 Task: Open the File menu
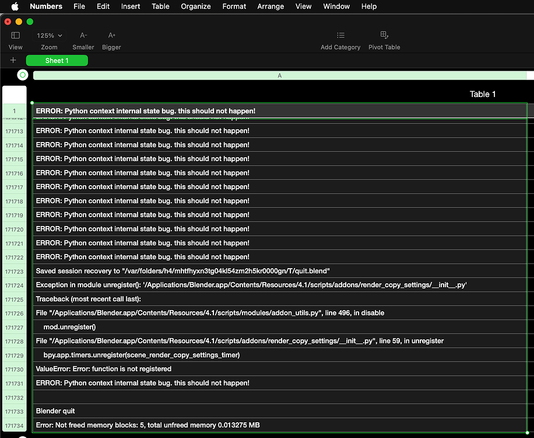coord(79,6)
